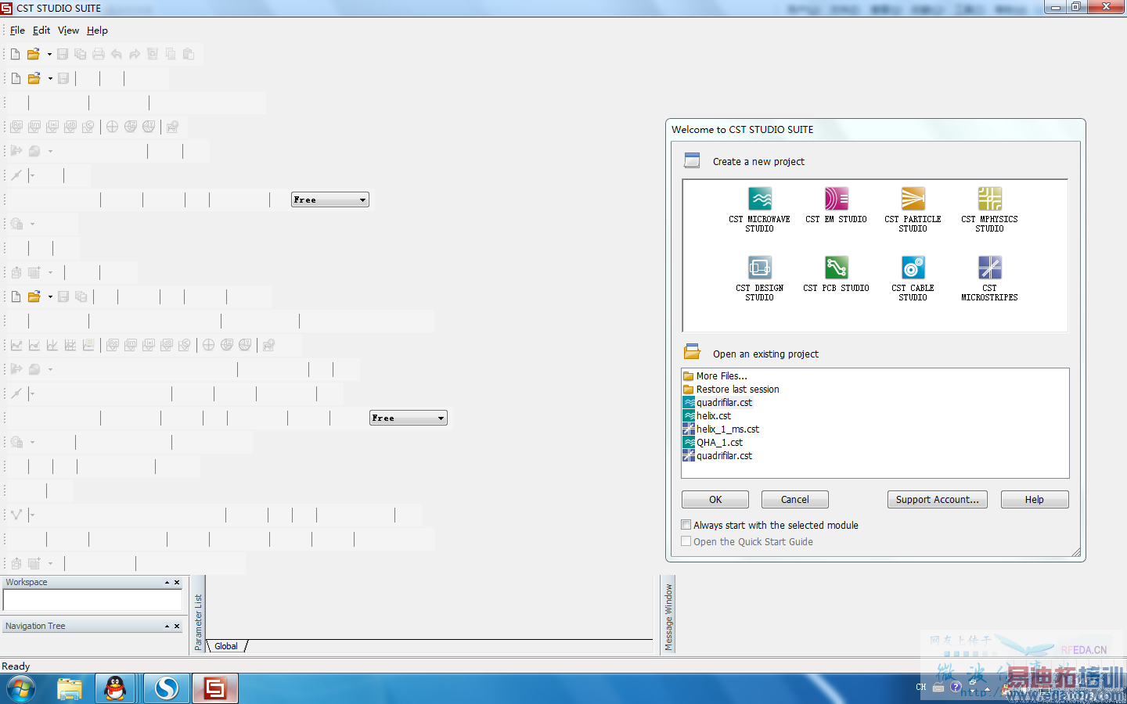Click the Copy icon beside Paste
Screen dimensions: 1127x704
point(171,54)
